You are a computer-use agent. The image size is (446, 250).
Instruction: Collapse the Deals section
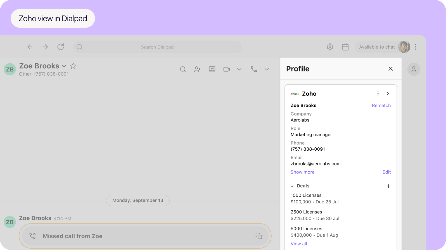click(292, 186)
